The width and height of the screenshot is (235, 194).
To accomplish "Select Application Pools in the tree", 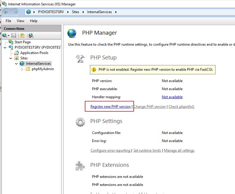I will pyautogui.click(x=34, y=53).
